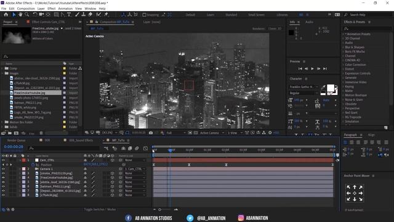
Task: Open the Composition menu
Action: pyautogui.click(x=26, y=9)
